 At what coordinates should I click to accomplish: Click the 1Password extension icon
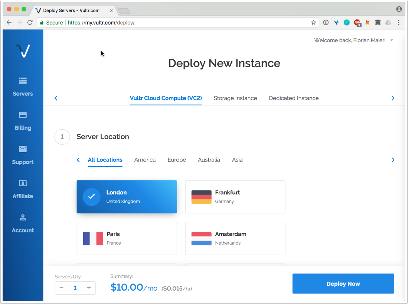326,23
